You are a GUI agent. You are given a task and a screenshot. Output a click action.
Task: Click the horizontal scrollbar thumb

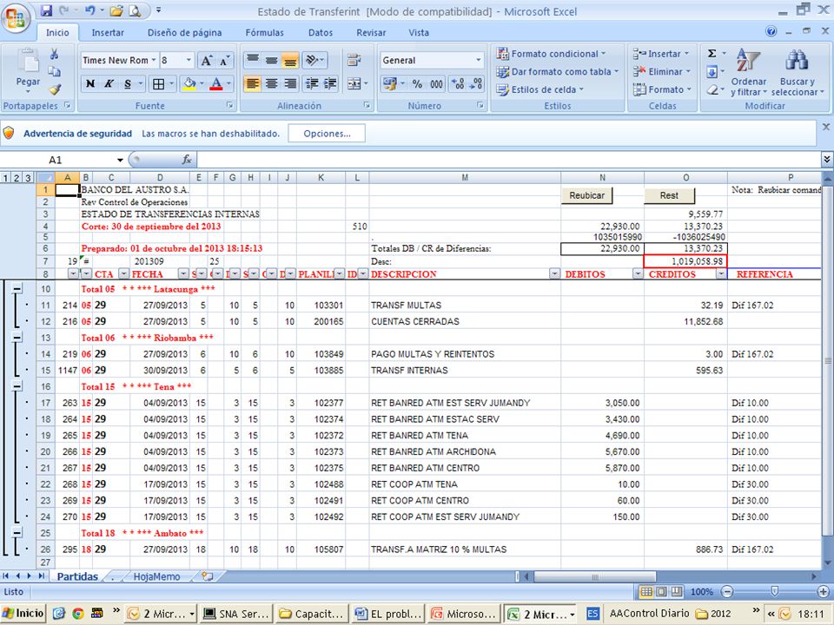594,576
